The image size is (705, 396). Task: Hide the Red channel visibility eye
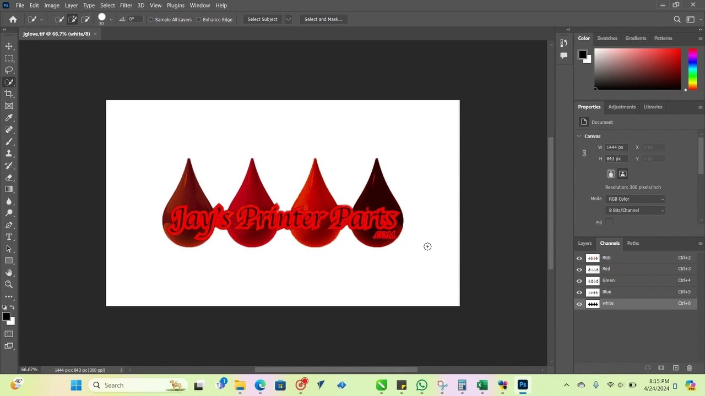579,269
